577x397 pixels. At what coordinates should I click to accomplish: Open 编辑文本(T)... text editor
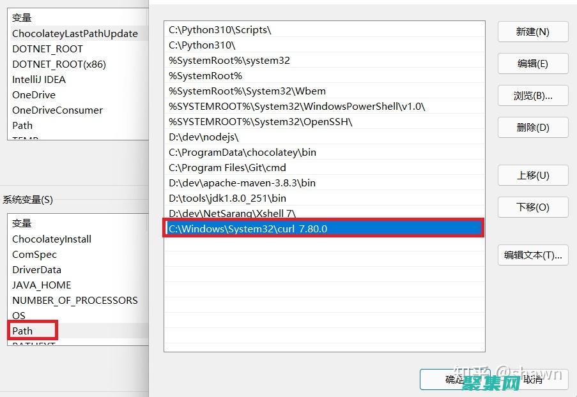[x=532, y=255]
